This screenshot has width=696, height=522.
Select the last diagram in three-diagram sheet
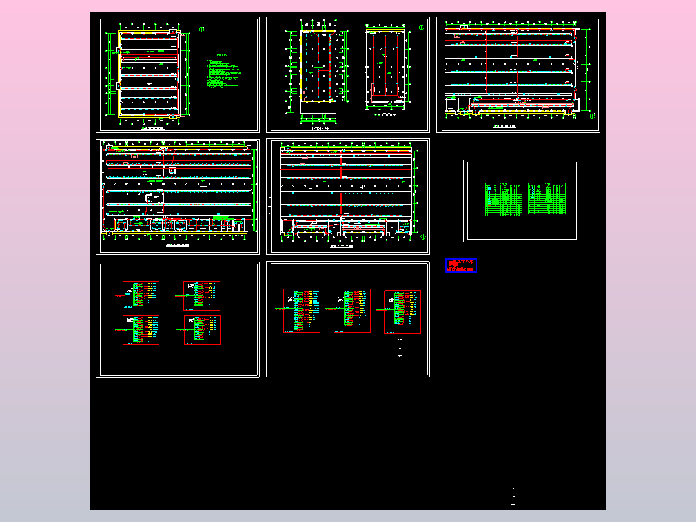pyautogui.click(x=403, y=312)
